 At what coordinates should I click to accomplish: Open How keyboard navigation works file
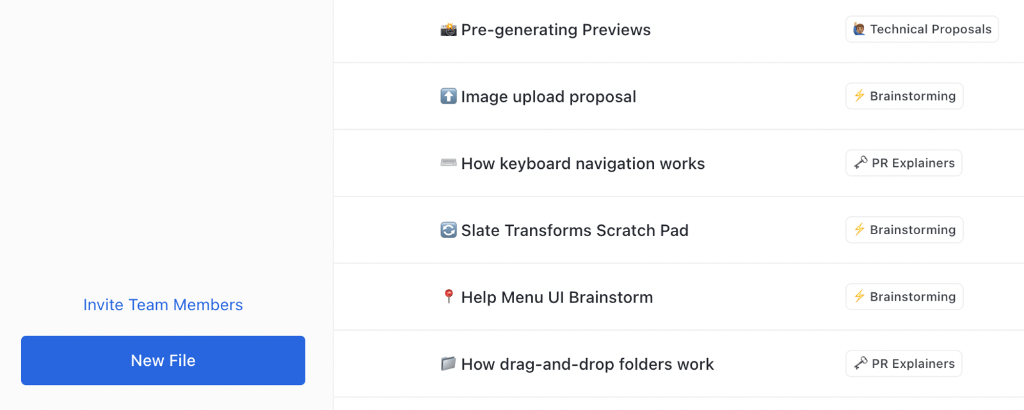(582, 164)
